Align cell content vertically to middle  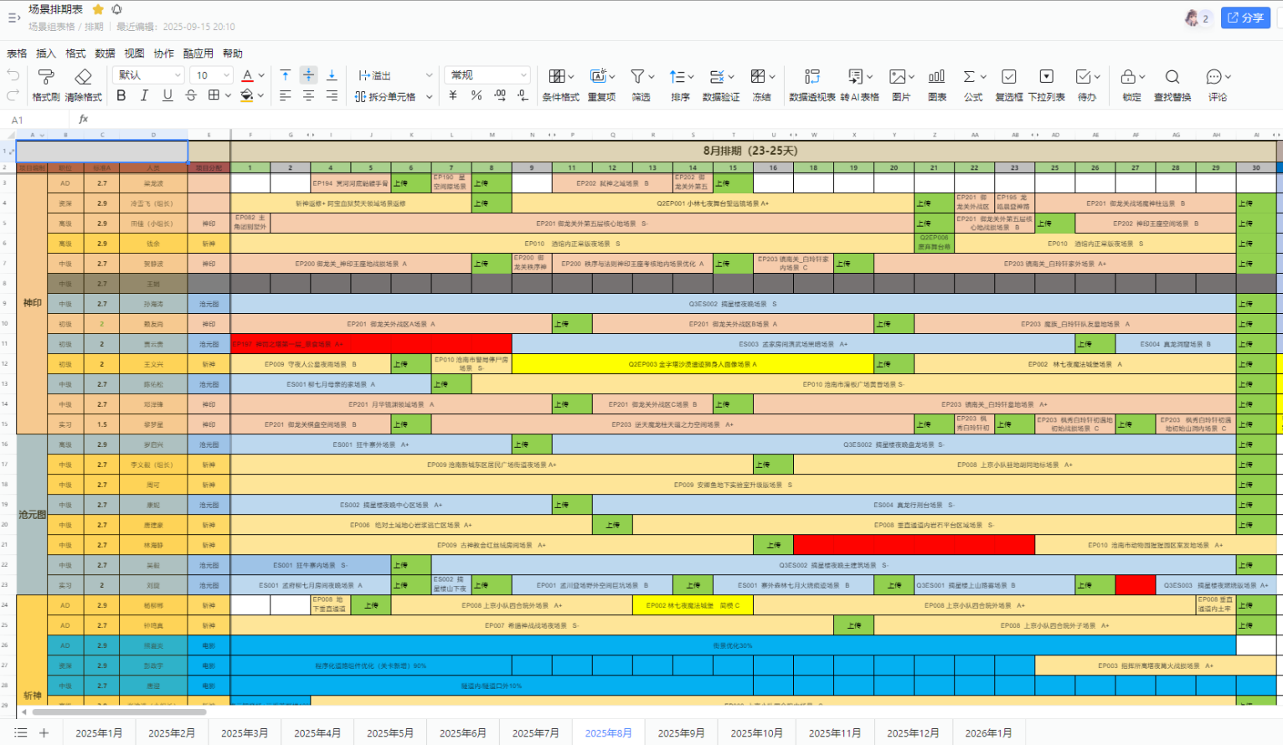point(308,75)
